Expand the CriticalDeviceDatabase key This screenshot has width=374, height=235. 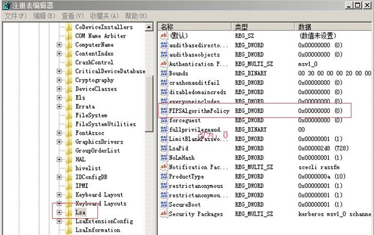coord(59,71)
